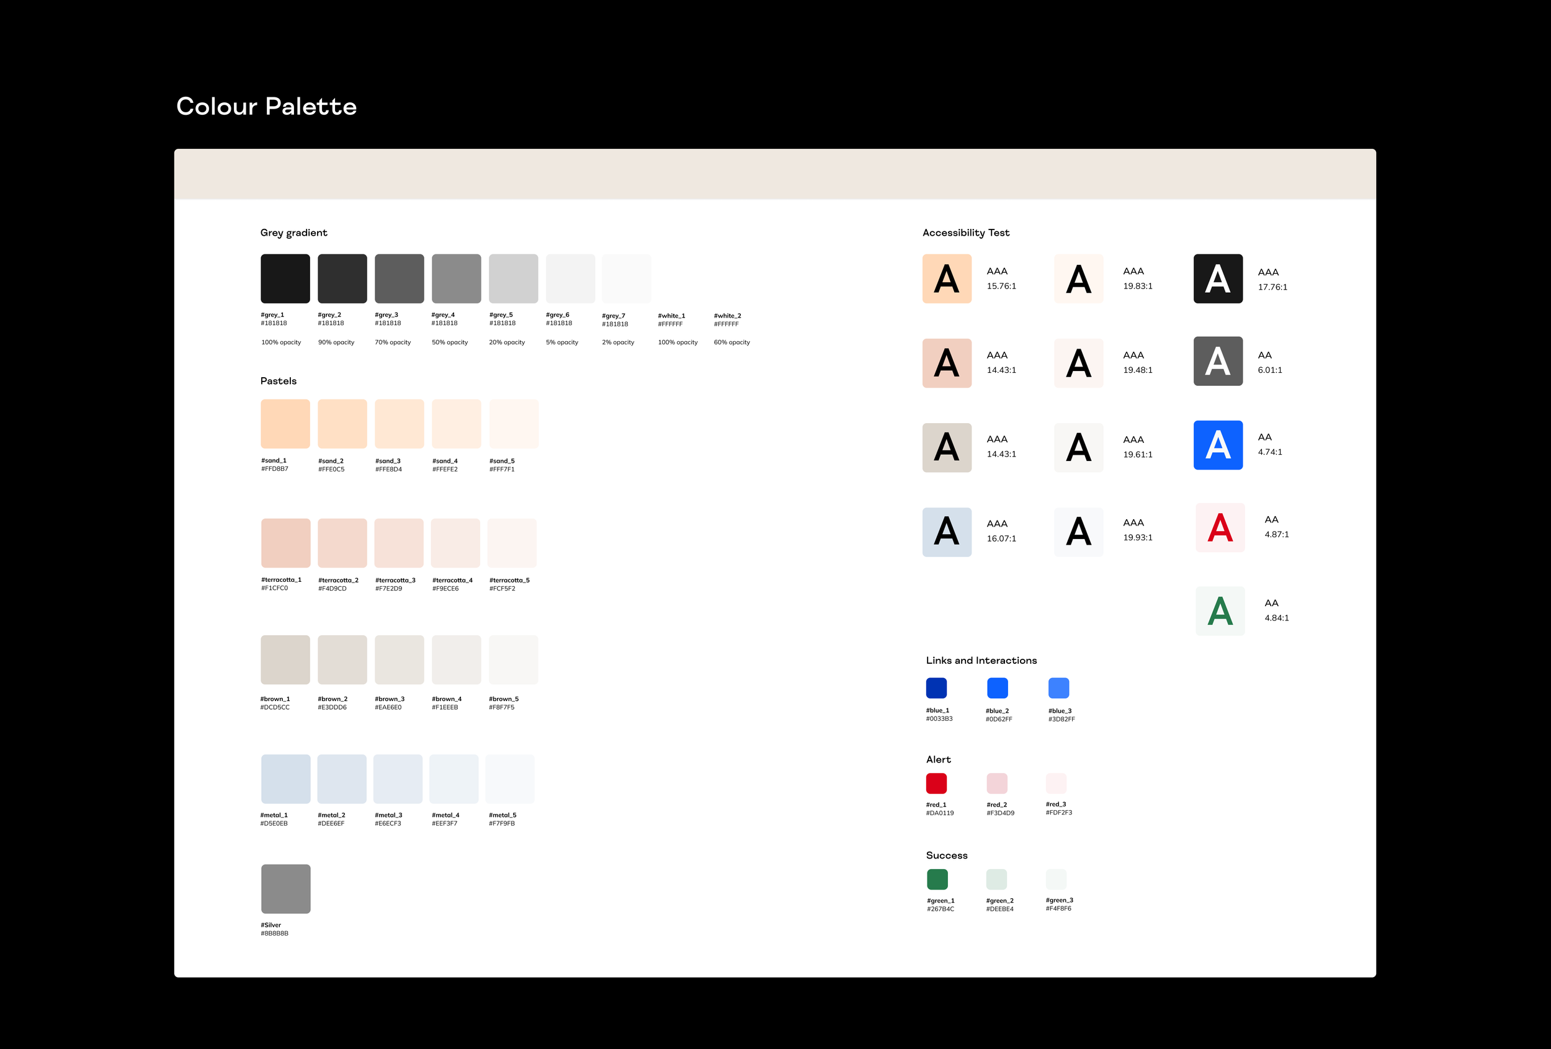The width and height of the screenshot is (1551, 1049).
Task: Click the sand_4 swatch
Action: (457, 424)
